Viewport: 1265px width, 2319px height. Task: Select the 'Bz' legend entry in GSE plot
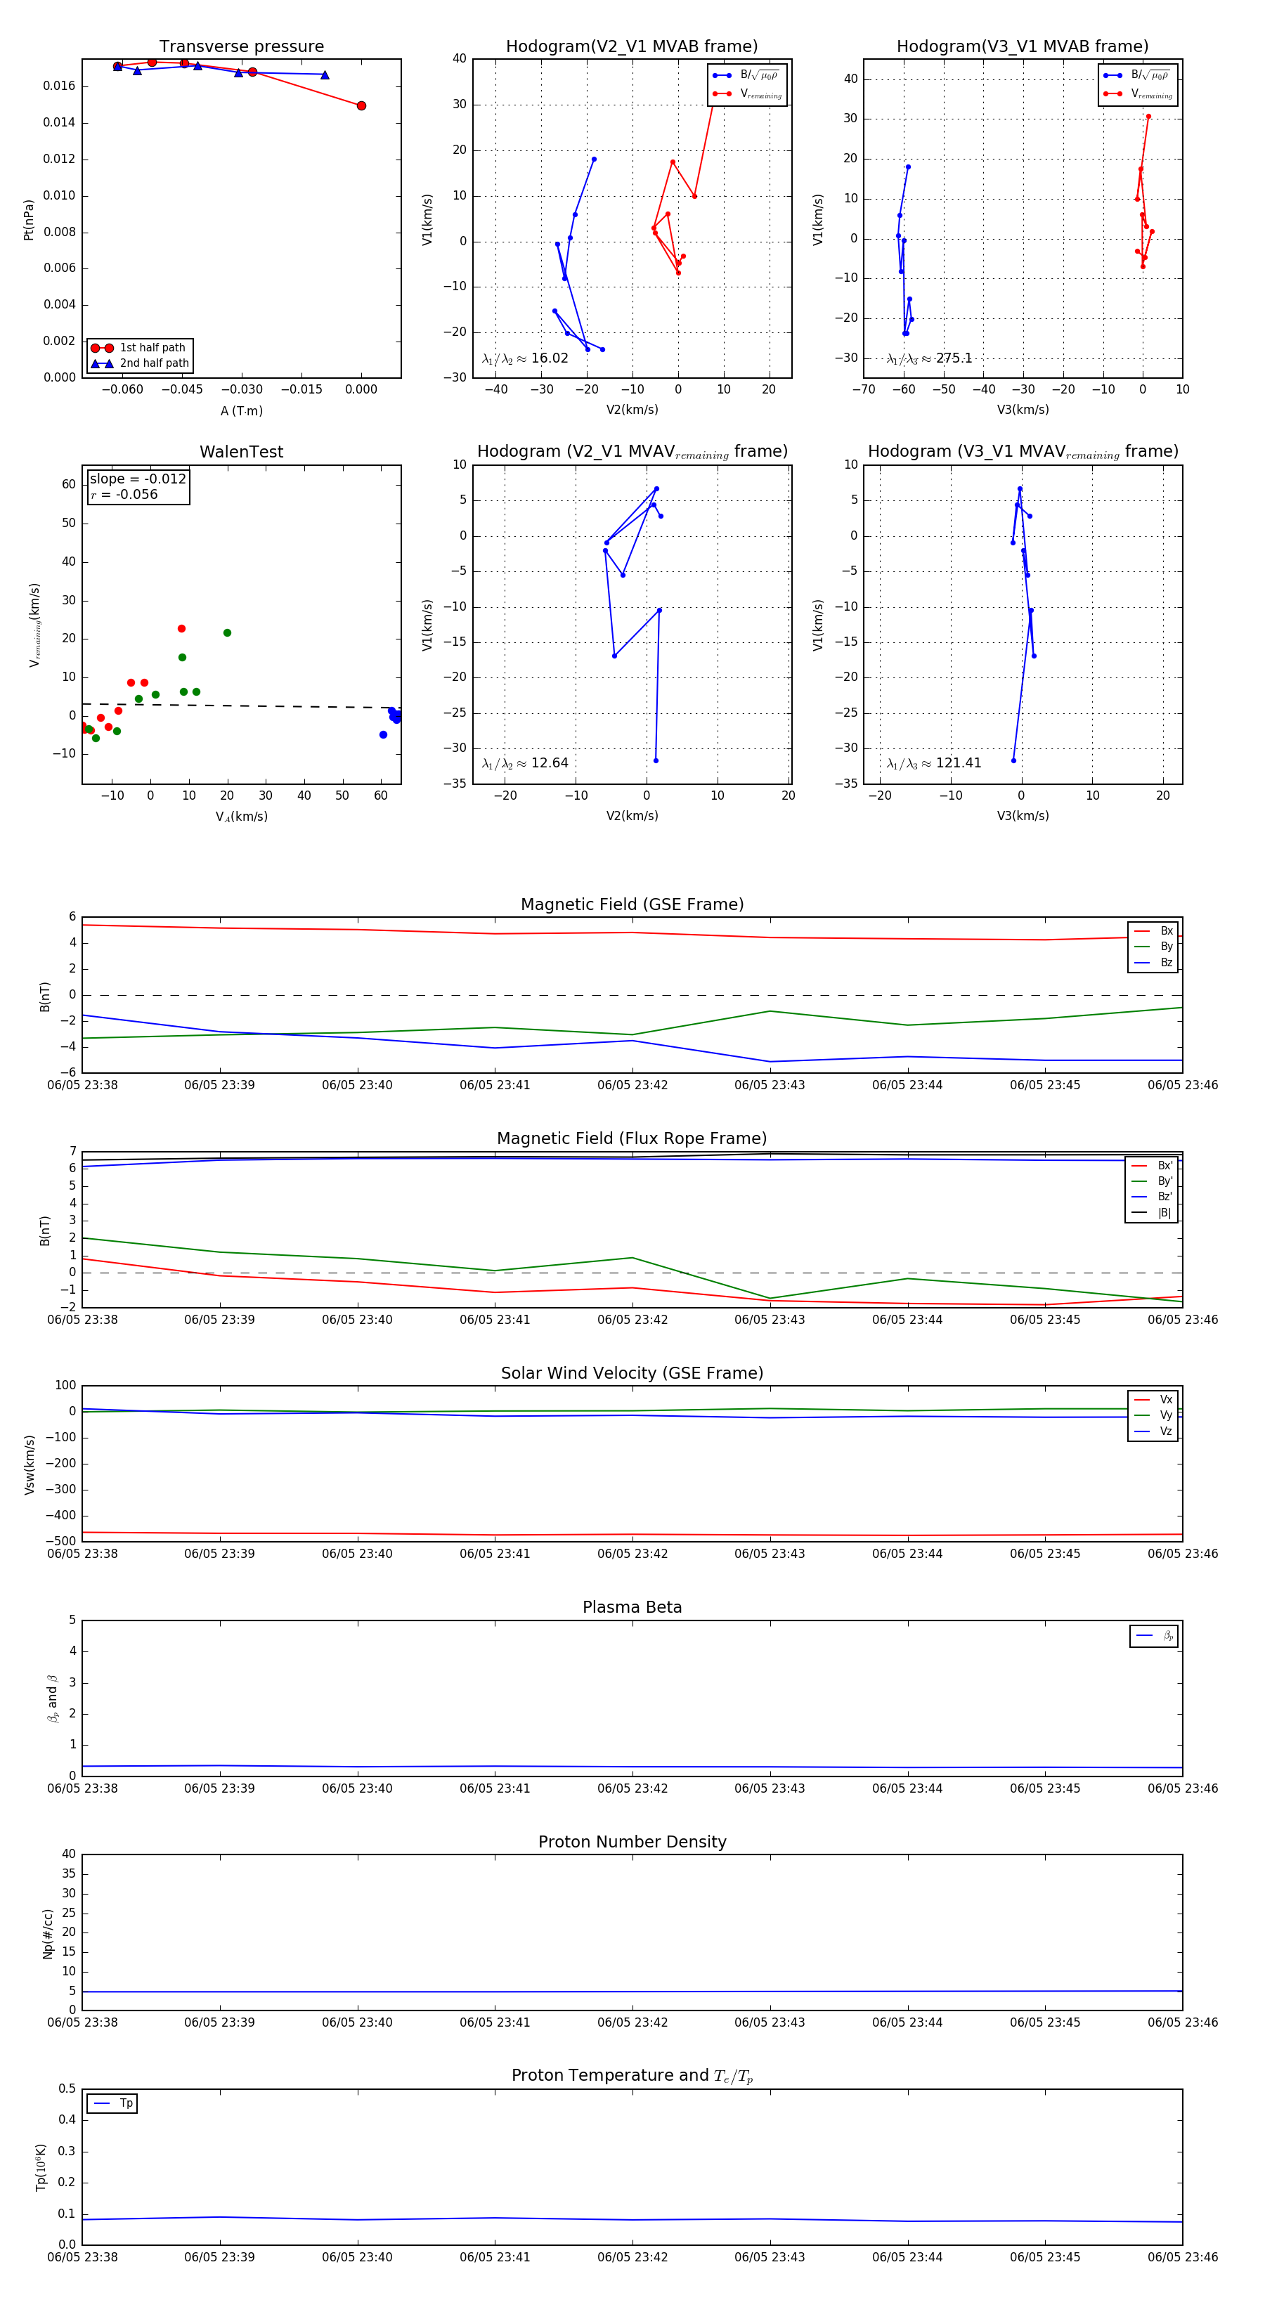pos(1153,962)
